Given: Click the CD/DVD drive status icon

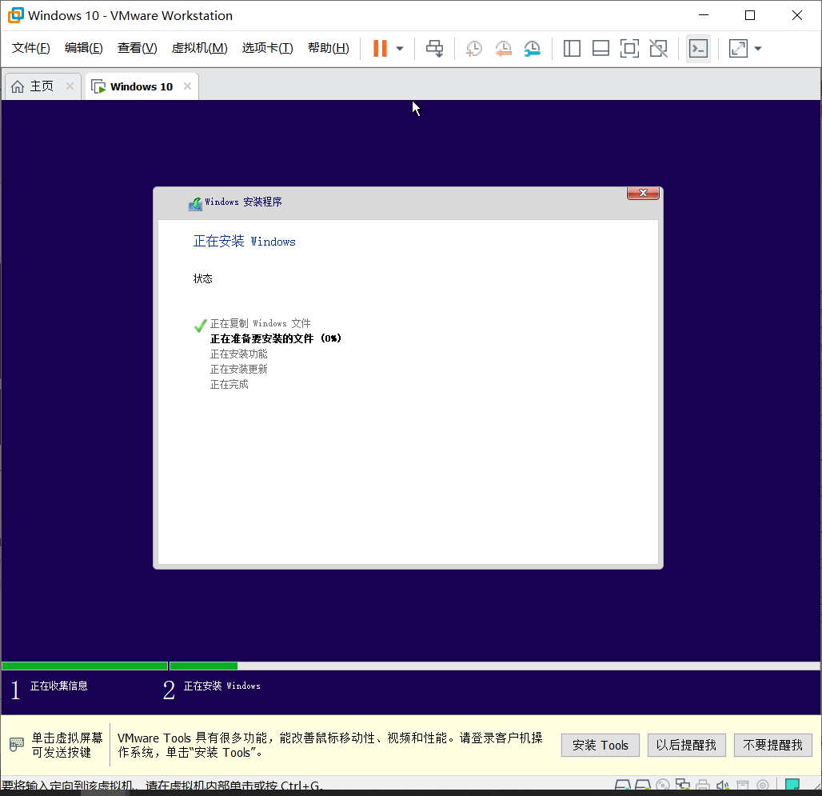Looking at the screenshot, I should pyautogui.click(x=663, y=785).
